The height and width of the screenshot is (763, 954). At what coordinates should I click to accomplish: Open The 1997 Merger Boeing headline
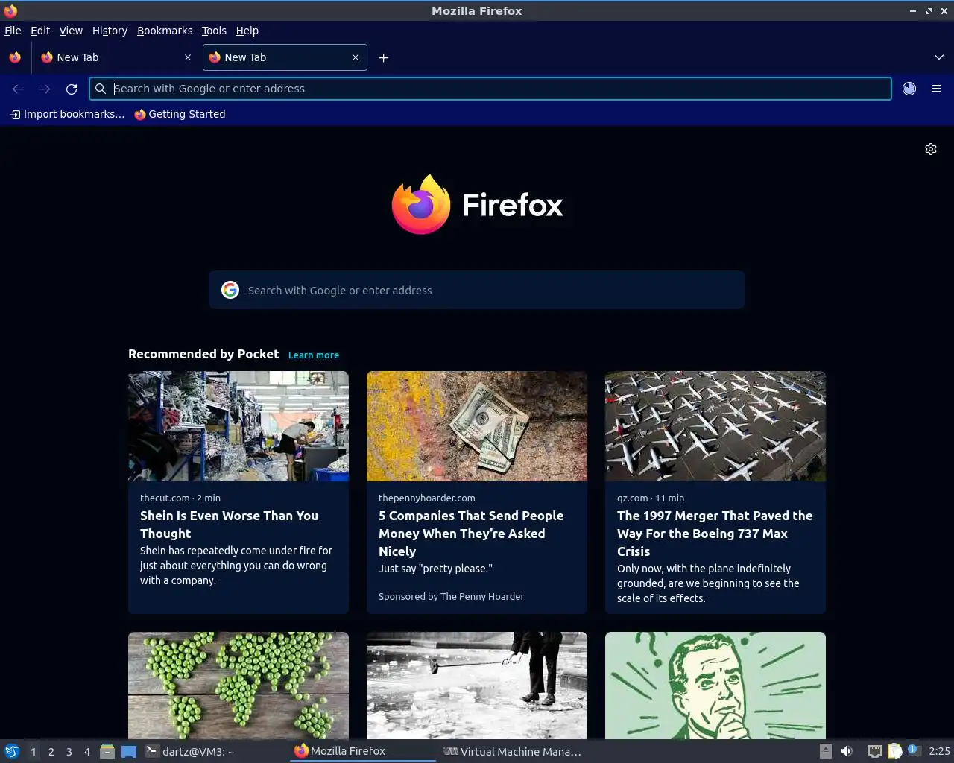click(x=715, y=534)
